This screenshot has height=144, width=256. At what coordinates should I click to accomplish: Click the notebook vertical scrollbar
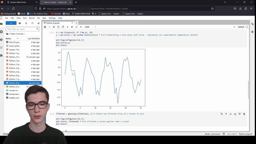(x=248, y=90)
